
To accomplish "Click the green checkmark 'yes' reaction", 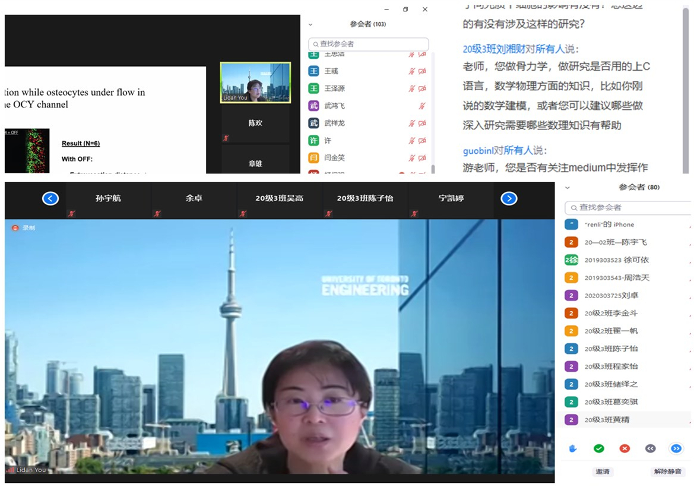I will [x=598, y=448].
